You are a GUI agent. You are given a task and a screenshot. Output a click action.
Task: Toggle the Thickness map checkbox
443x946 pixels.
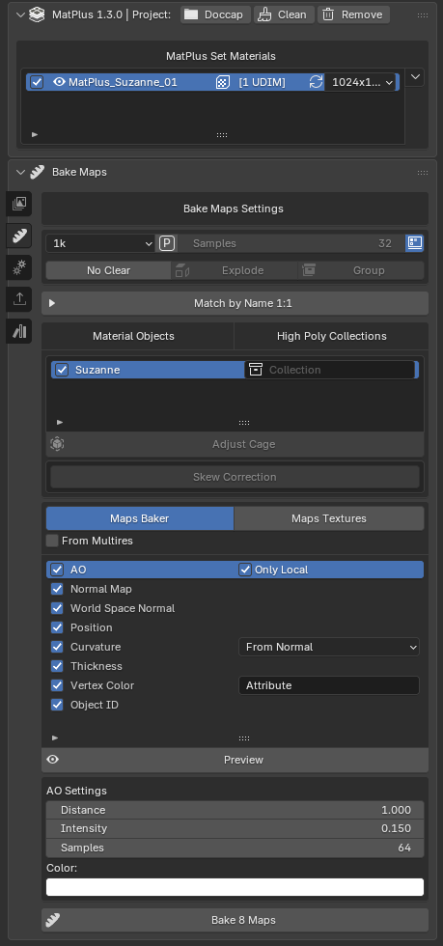point(57,666)
